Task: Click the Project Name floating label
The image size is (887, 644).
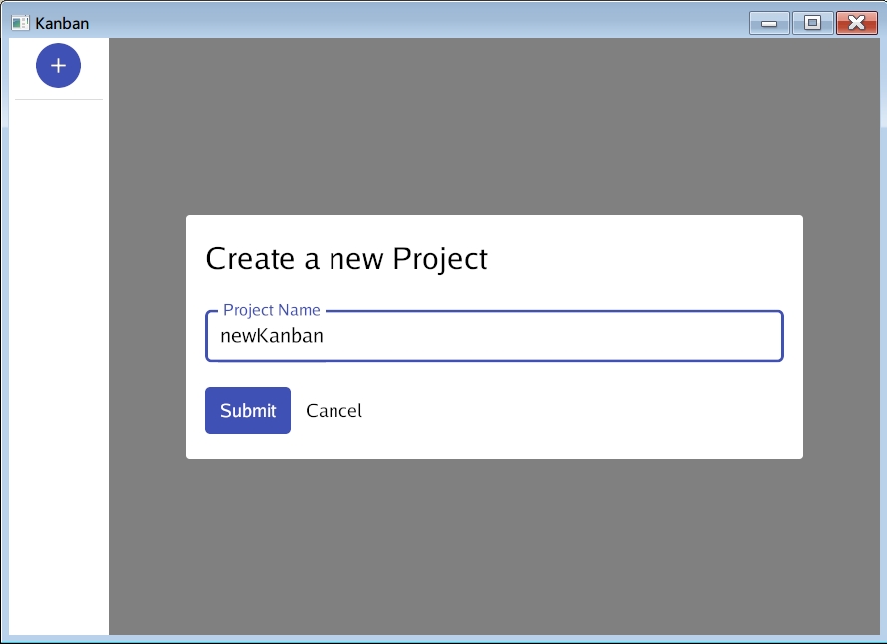Action: 271,310
